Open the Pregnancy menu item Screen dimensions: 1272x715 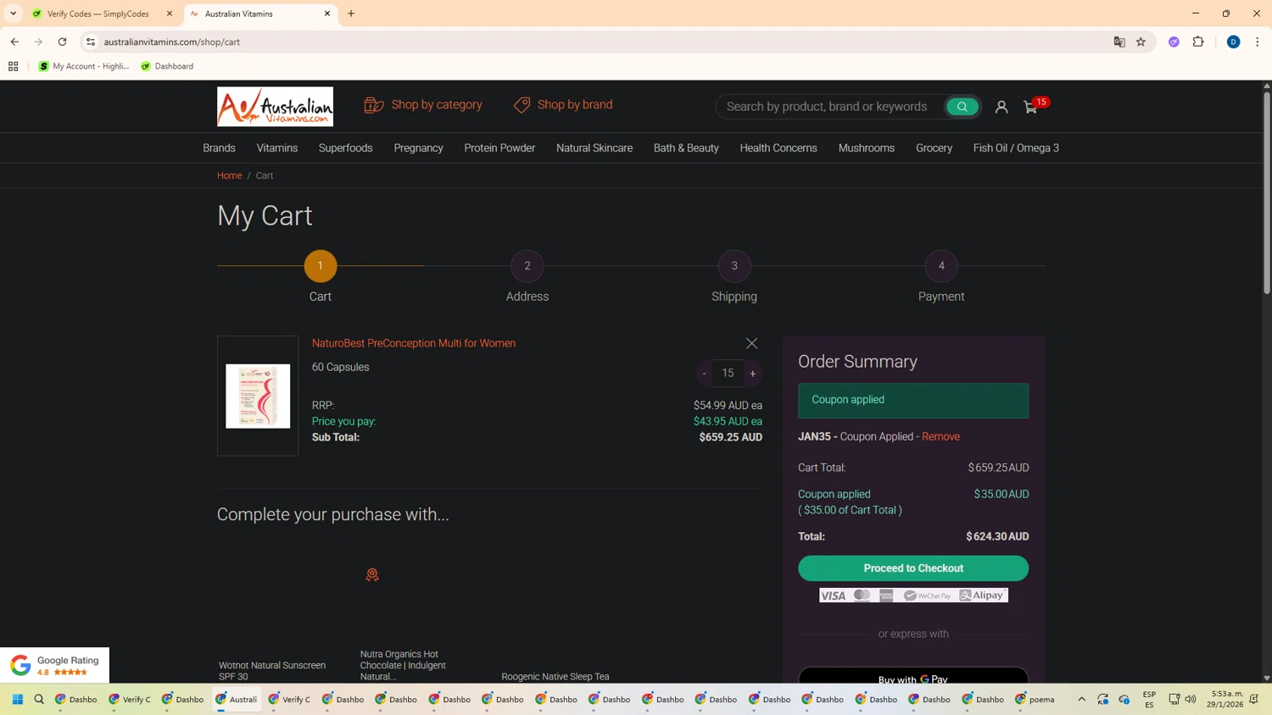click(x=418, y=148)
